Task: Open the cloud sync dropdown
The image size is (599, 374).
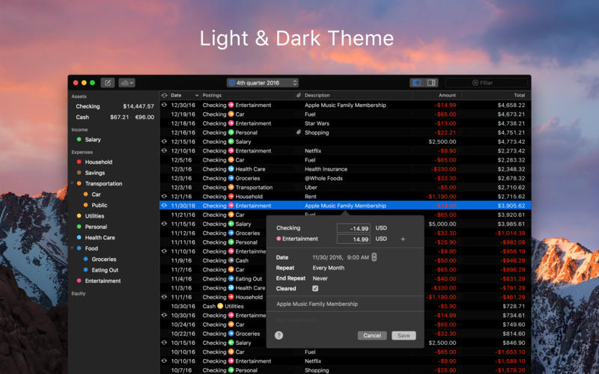Action: [x=127, y=82]
